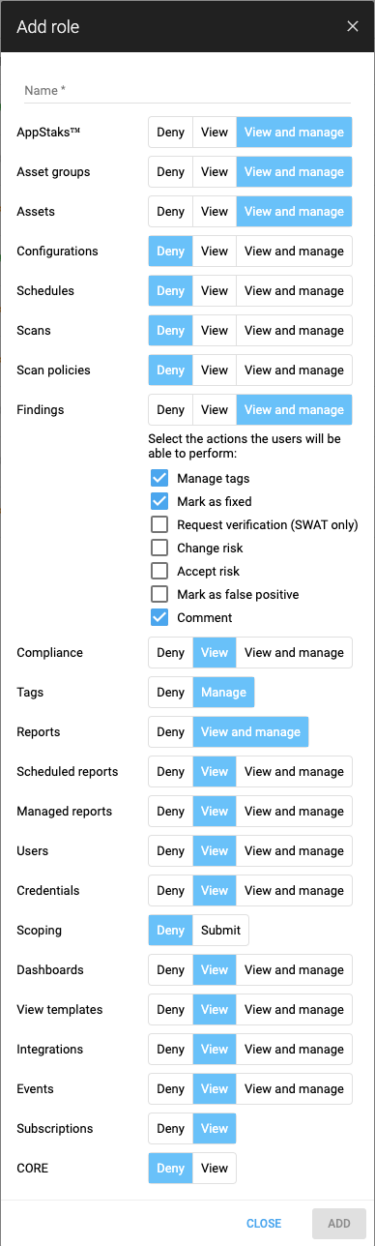Select Submit for Scoping
Screen dimensions: 375x1246
click(220, 931)
